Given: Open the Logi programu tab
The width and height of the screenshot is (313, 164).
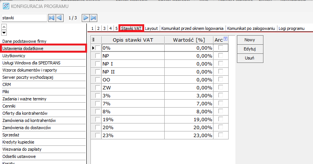Looking at the screenshot, I should 291,28.
